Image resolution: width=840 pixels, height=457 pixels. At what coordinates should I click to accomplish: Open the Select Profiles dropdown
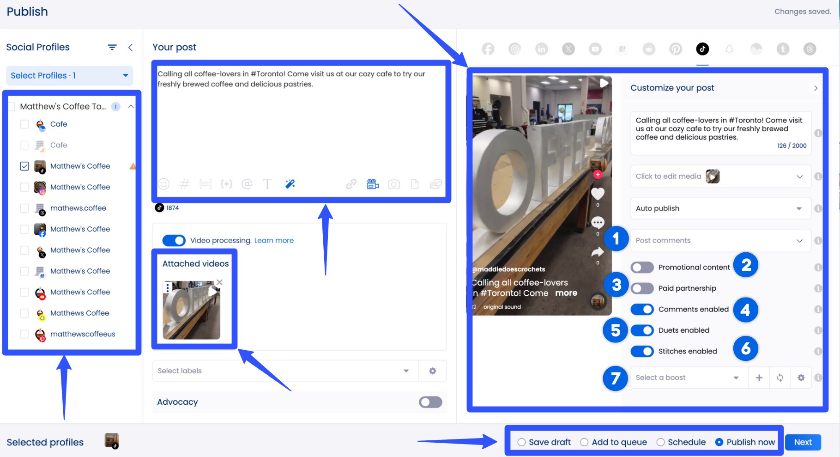(69, 75)
